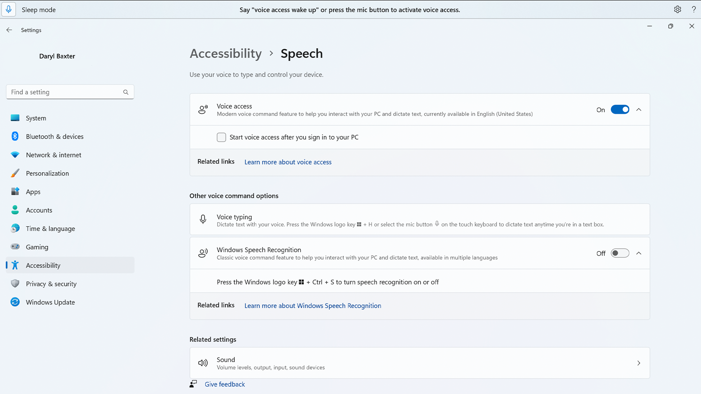701x394 pixels.
Task: Go back with the Settings back arrow
Action: [9, 30]
